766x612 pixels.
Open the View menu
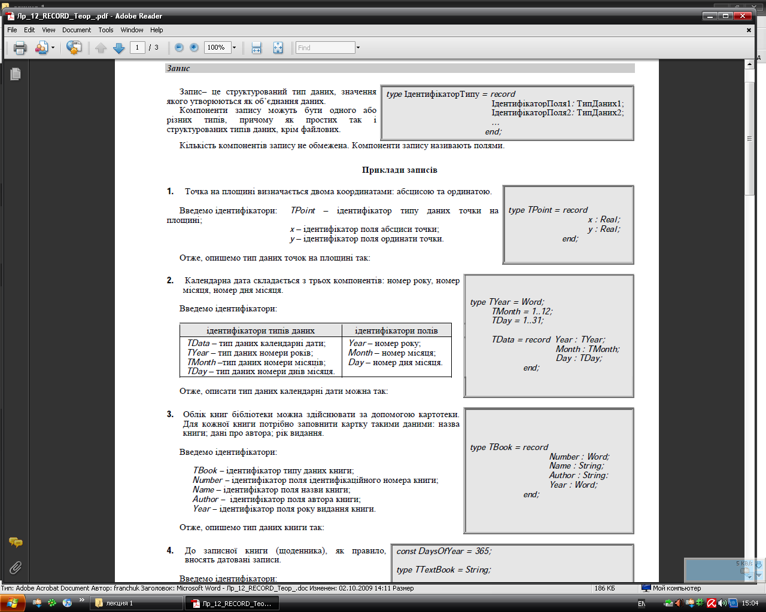tap(48, 30)
